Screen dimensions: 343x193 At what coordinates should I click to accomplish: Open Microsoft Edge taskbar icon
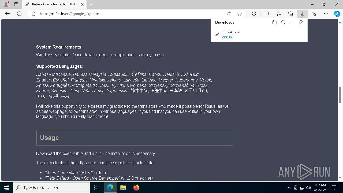click(x=110, y=188)
